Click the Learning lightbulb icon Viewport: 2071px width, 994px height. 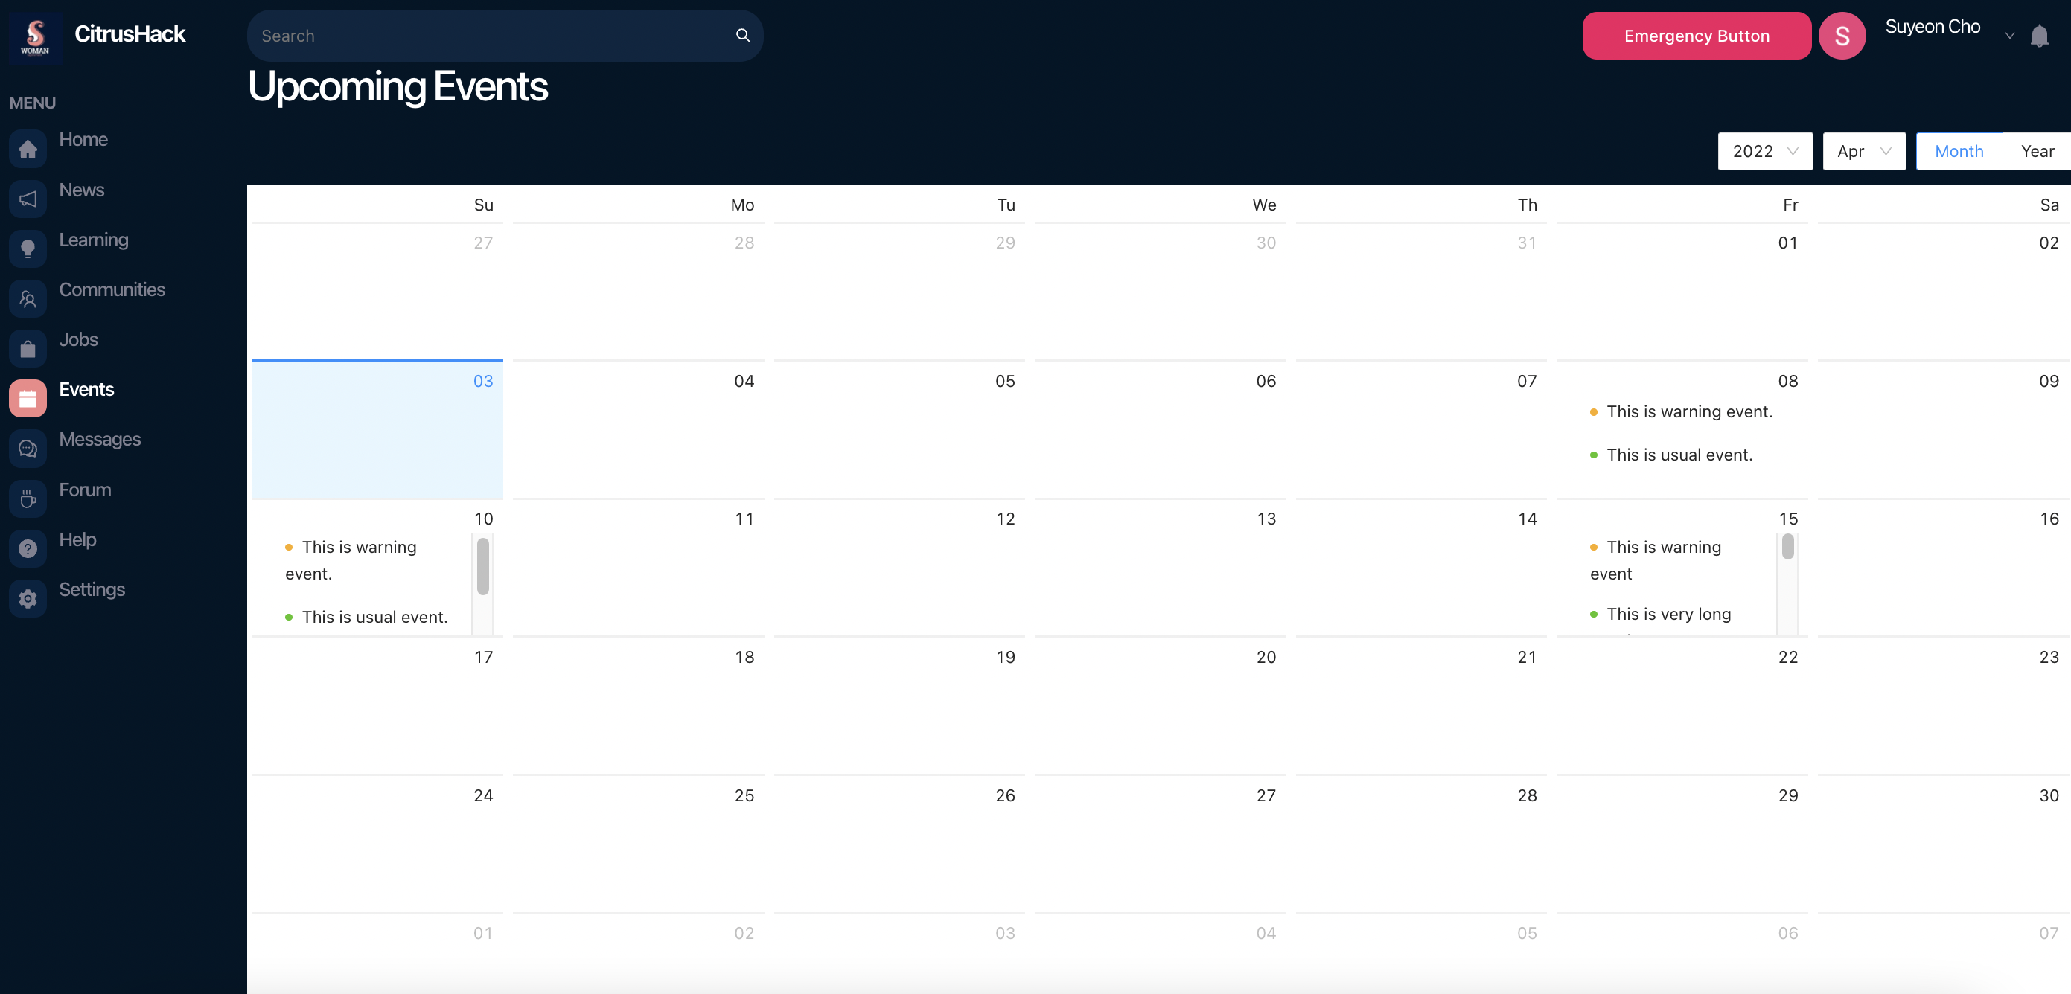point(28,248)
